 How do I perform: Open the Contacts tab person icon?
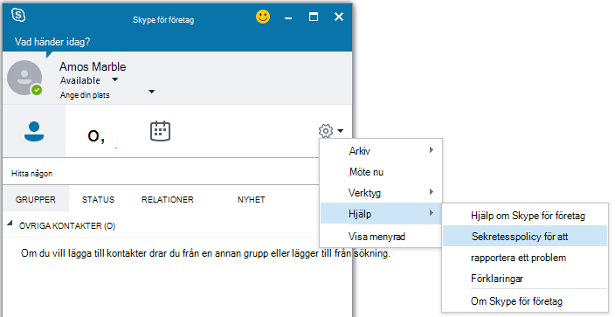click(34, 132)
